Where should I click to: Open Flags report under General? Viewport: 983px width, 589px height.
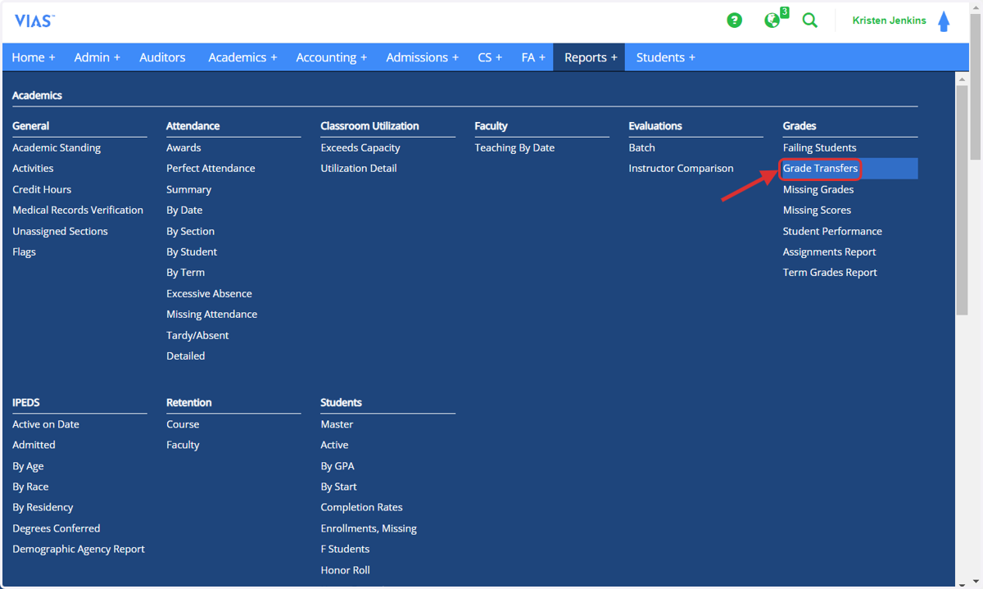tap(24, 251)
